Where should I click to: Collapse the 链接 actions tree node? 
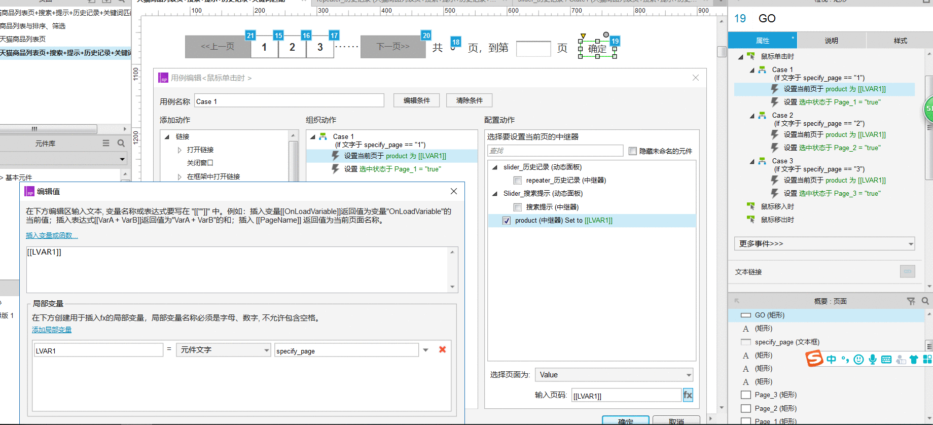pyautogui.click(x=167, y=137)
